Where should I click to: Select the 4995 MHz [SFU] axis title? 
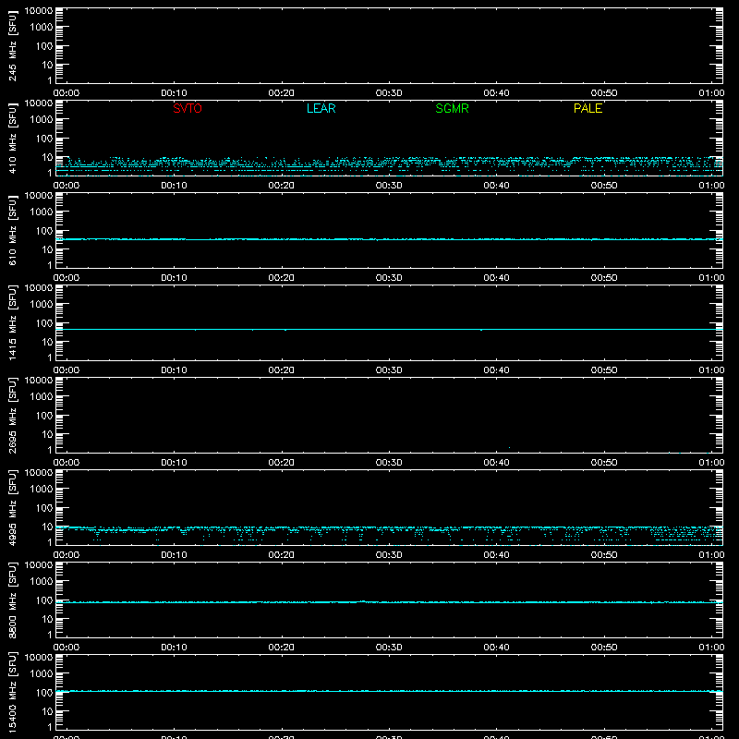point(12,508)
